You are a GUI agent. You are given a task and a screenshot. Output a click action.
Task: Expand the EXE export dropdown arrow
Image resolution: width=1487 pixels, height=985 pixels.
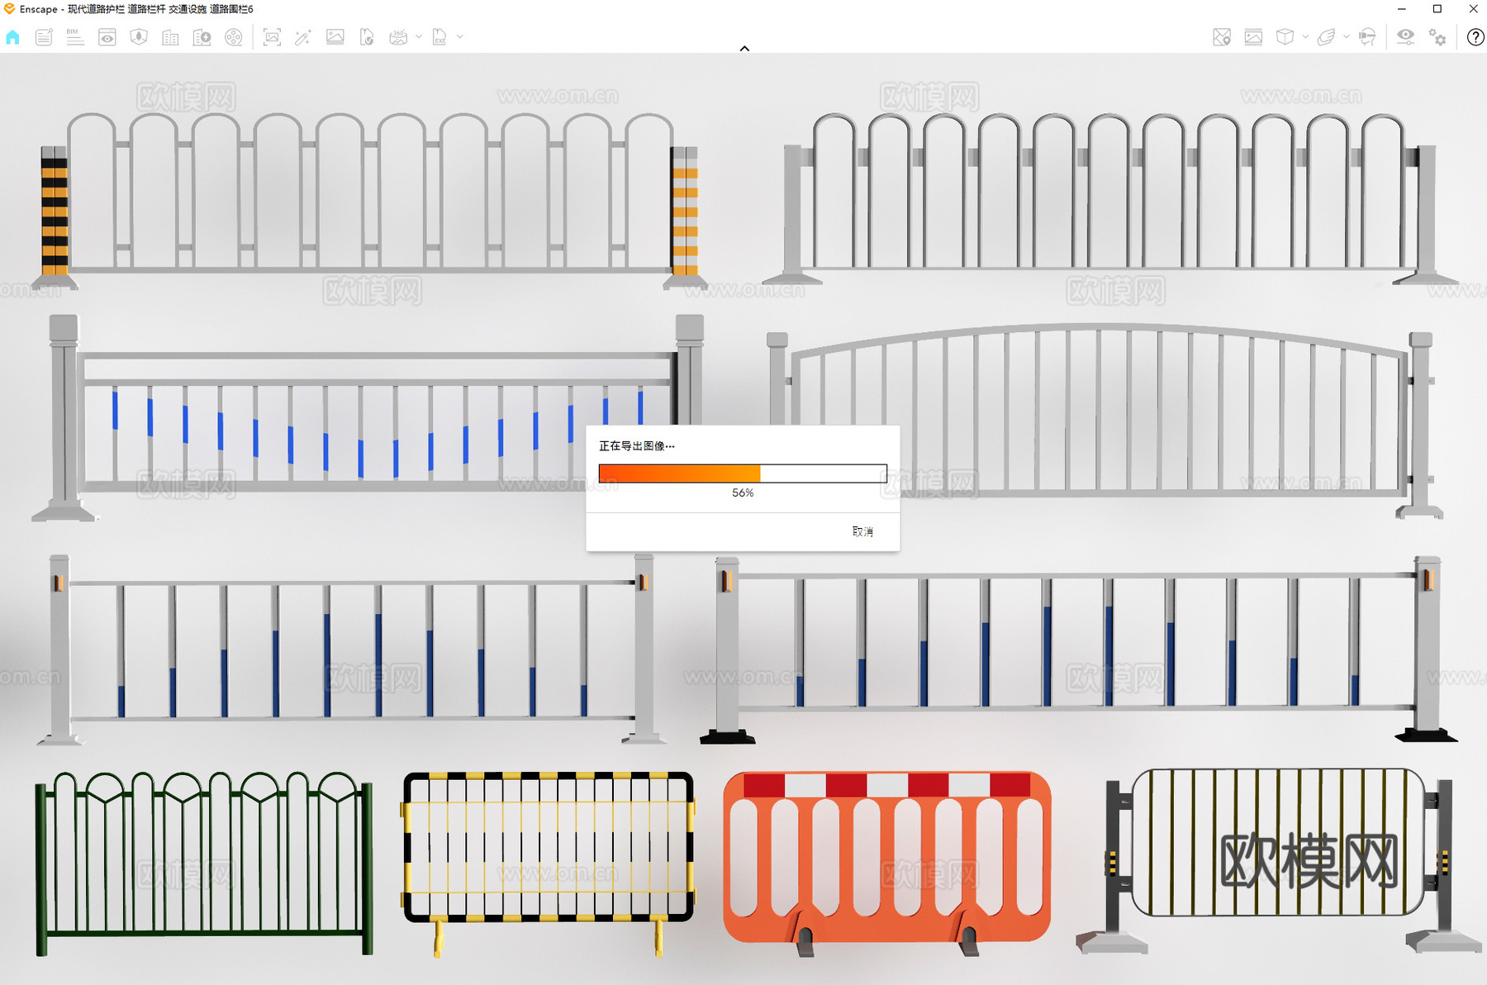click(460, 37)
